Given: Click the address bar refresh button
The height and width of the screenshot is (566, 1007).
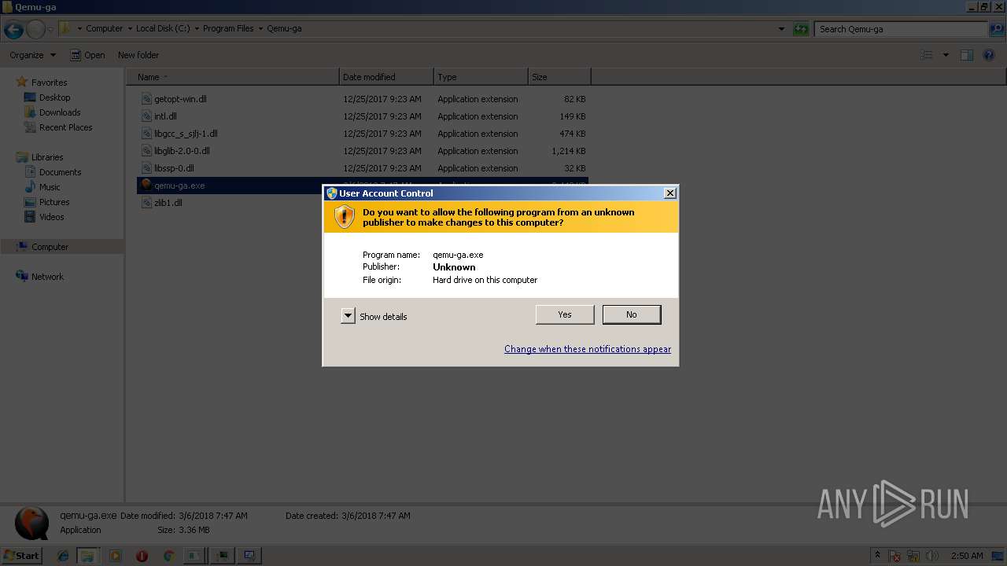Looking at the screenshot, I should click(x=801, y=29).
